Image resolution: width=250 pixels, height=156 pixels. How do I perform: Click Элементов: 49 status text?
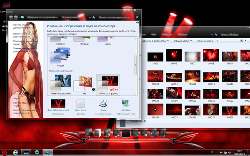point(138,121)
